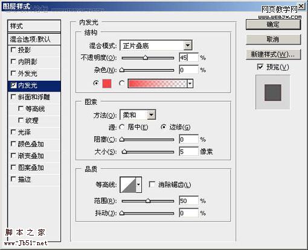The height and width of the screenshot is (250, 308).
Task: Select the 描边 style row
Action: [x=34, y=180]
